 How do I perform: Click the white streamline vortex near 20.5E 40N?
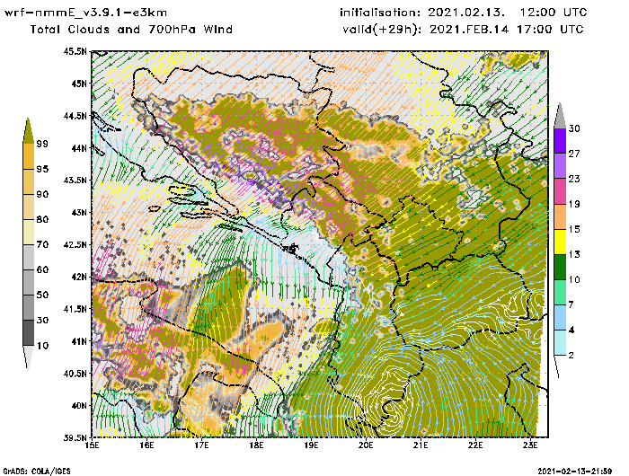(390, 403)
